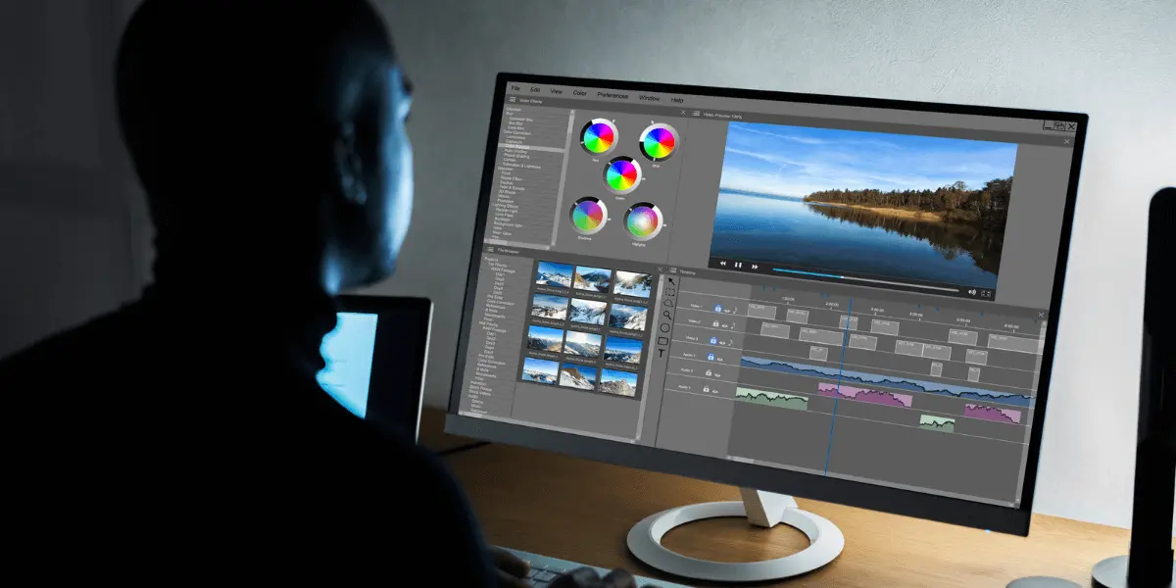Open the Preferences menu
The image size is (1176, 588).
tap(612, 95)
